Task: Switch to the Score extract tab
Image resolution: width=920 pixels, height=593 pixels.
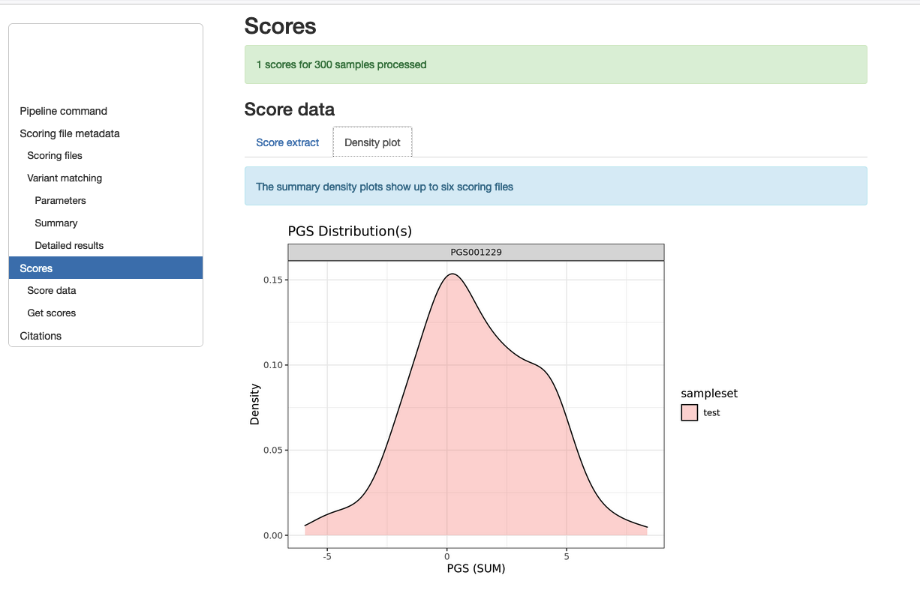Action: coord(287,142)
